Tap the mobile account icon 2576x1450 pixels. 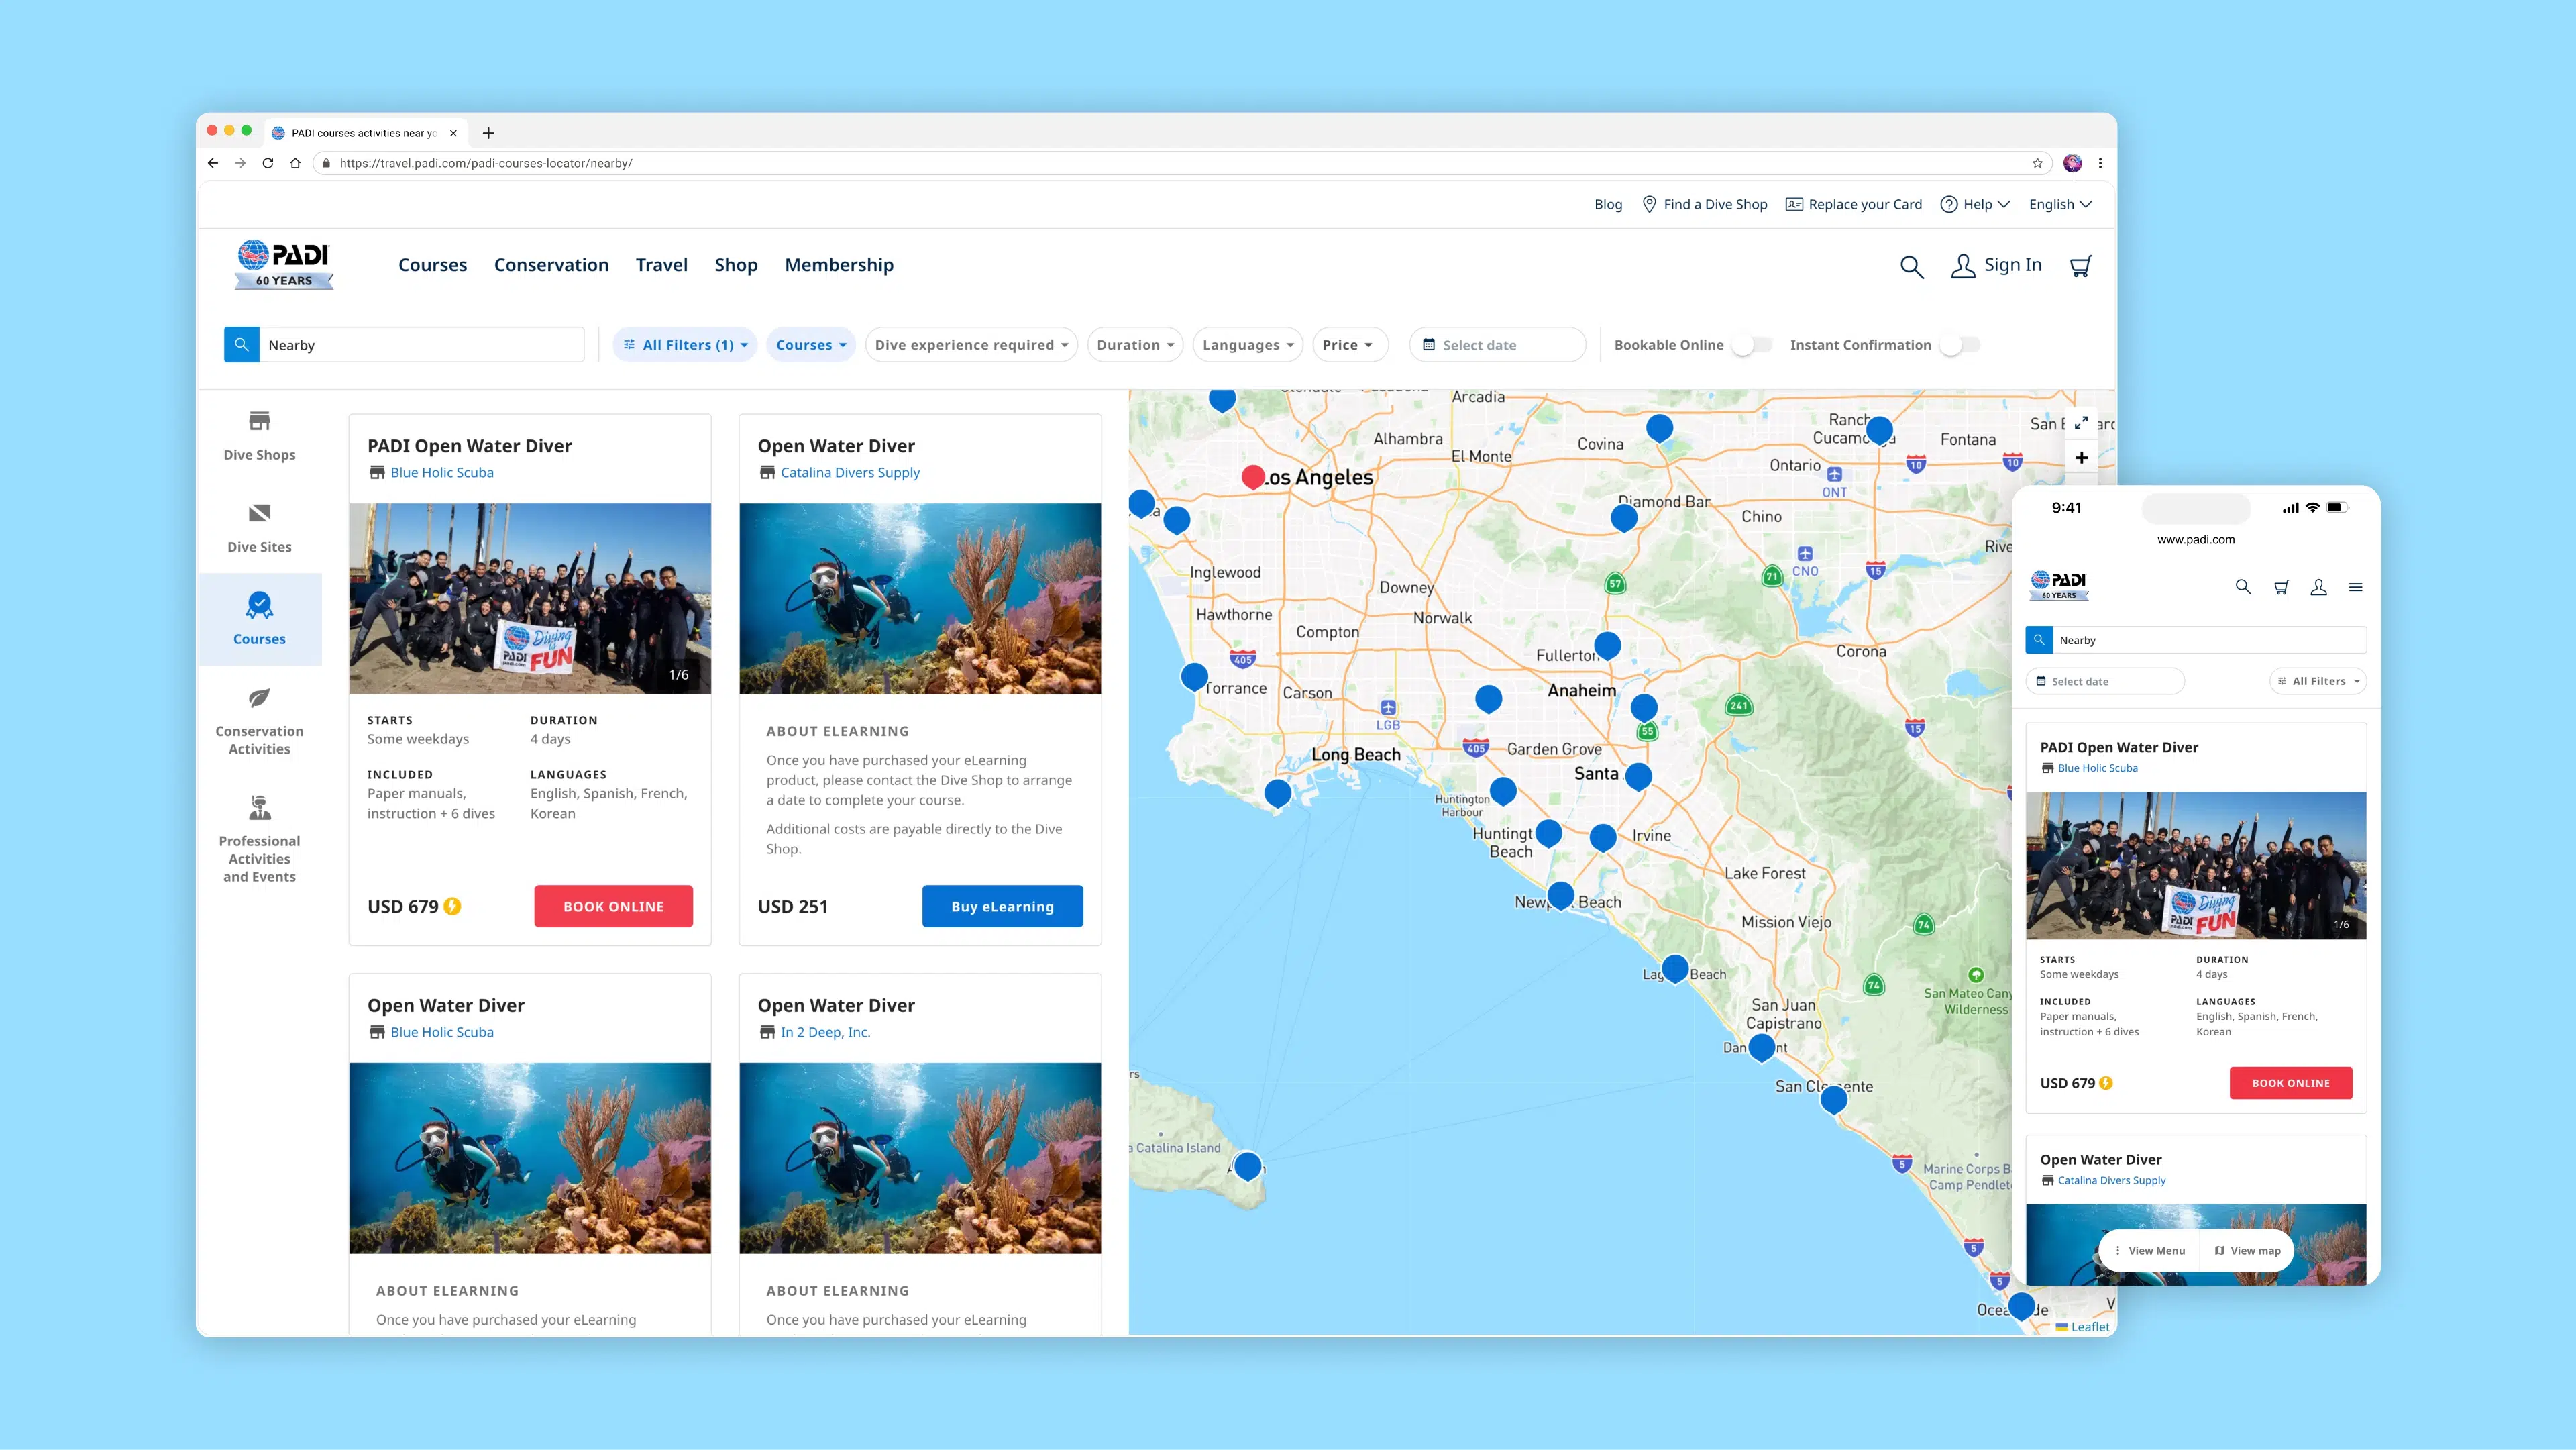[2319, 588]
